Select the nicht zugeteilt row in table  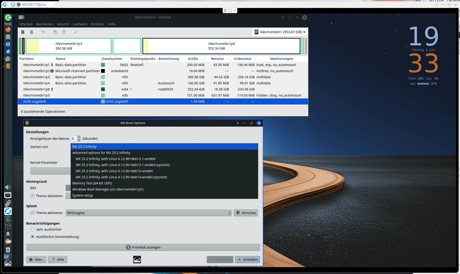(x=163, y=101)
